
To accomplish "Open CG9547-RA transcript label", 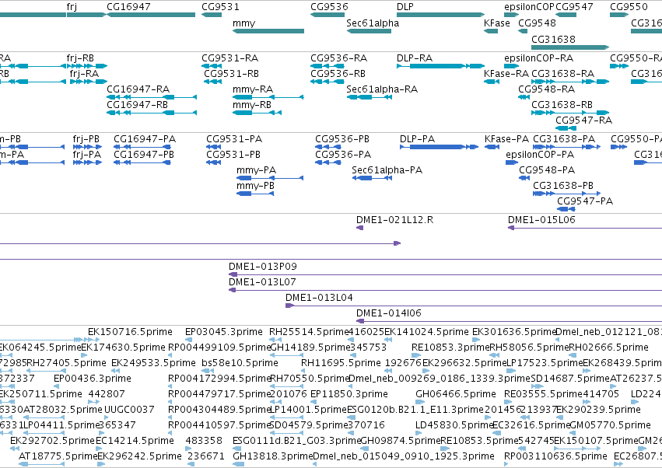I will [584, 120].
